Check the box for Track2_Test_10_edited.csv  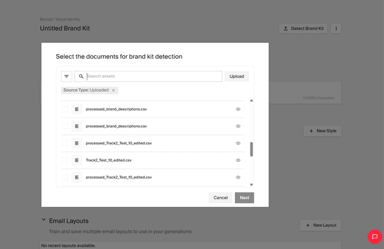click(x=65, y=160)
